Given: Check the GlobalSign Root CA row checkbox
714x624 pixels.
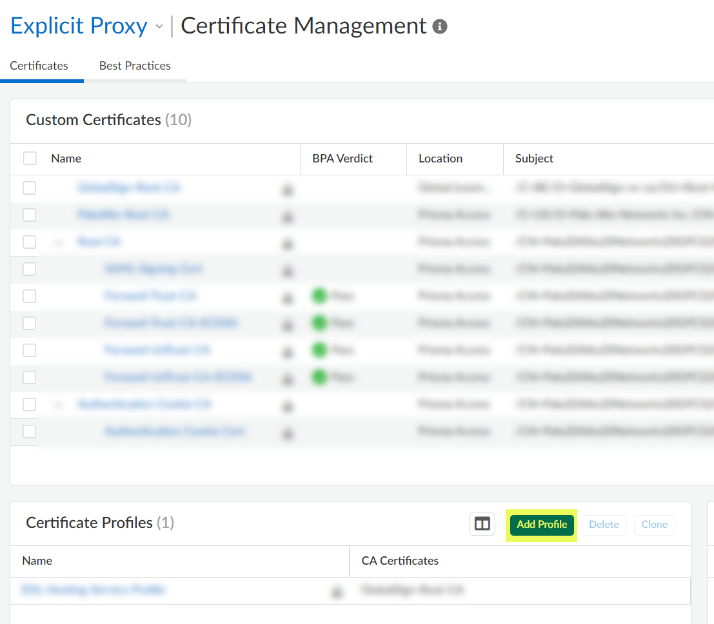Looking at the screenshot, I should [30, 188].
